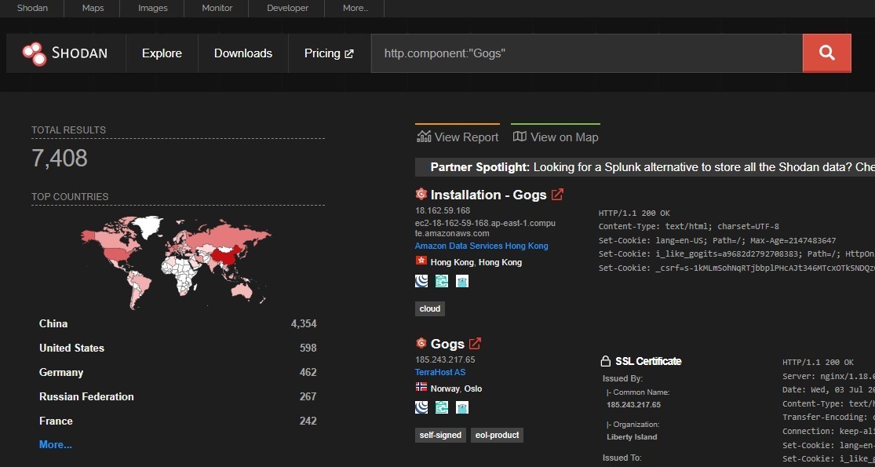Image resolution: width=875 pixels, height=467 pixels.
Task: Click the TerraHost AS organization link
Action: pos(440,372)
